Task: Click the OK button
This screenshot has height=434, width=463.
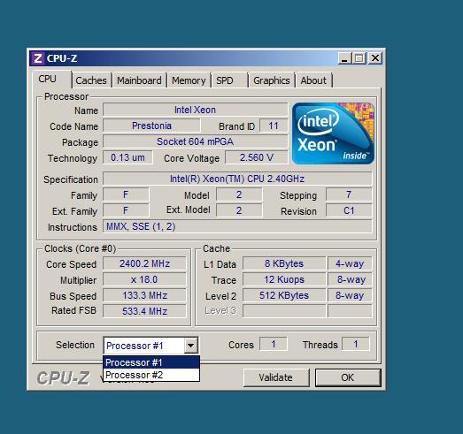Action: pyautogui.click(x=348, y=377)
